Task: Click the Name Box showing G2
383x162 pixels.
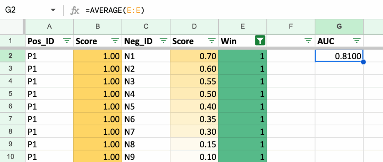Action: click(x=22, y=10)
